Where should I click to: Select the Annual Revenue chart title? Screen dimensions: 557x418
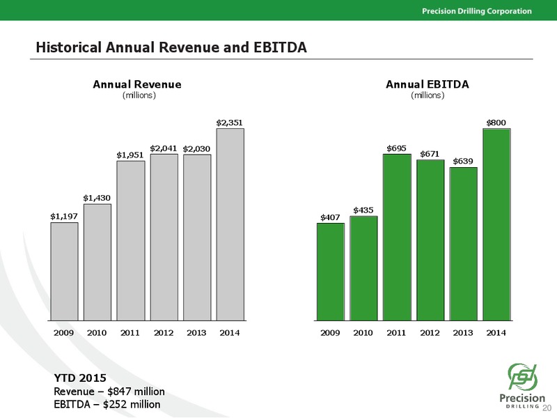pyautogui.click(x=137, y=84)
